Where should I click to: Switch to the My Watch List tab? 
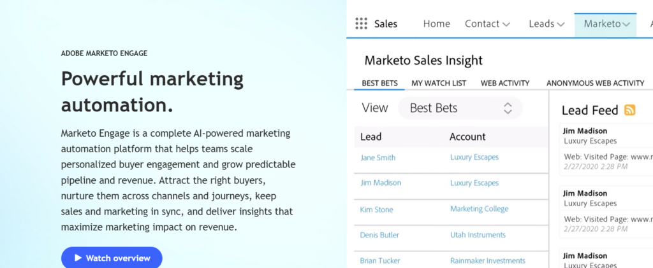(438, 83)
